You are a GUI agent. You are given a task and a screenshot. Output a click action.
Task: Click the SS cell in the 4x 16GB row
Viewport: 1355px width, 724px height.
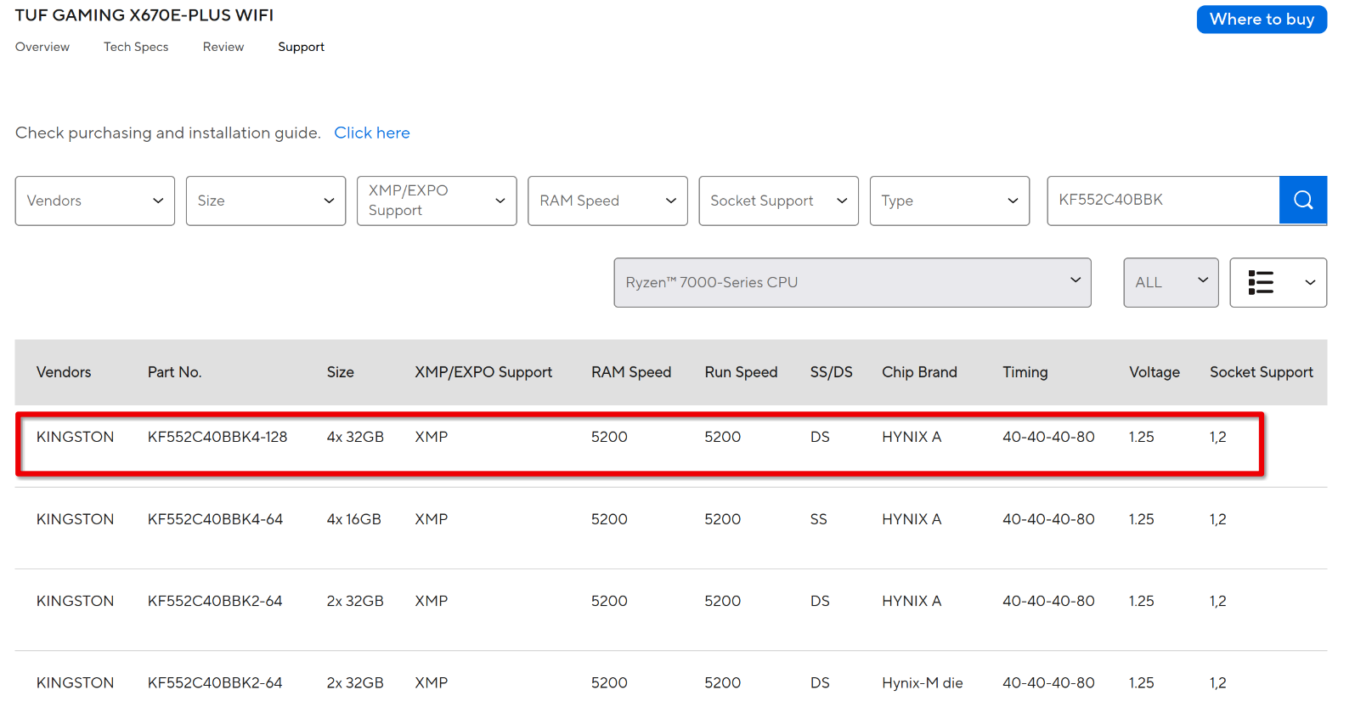[x=819, y=519]
